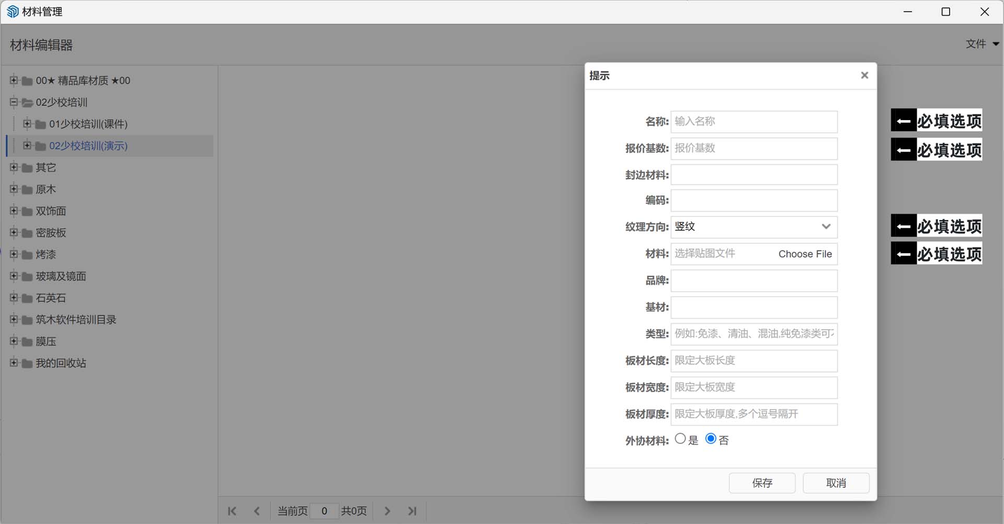
Task: Click the 取消 button
Action: (836, 483)
